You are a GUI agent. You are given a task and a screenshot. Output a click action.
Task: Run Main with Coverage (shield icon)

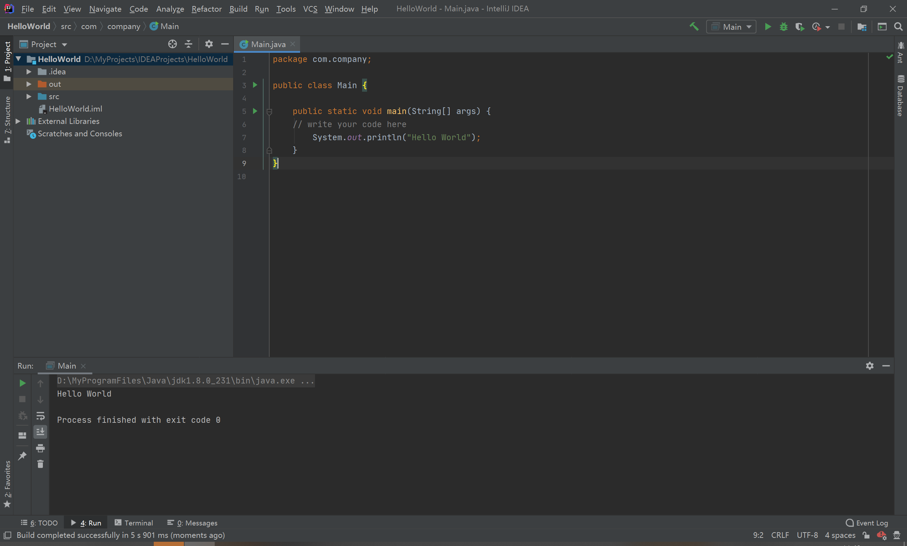[800, 27]
